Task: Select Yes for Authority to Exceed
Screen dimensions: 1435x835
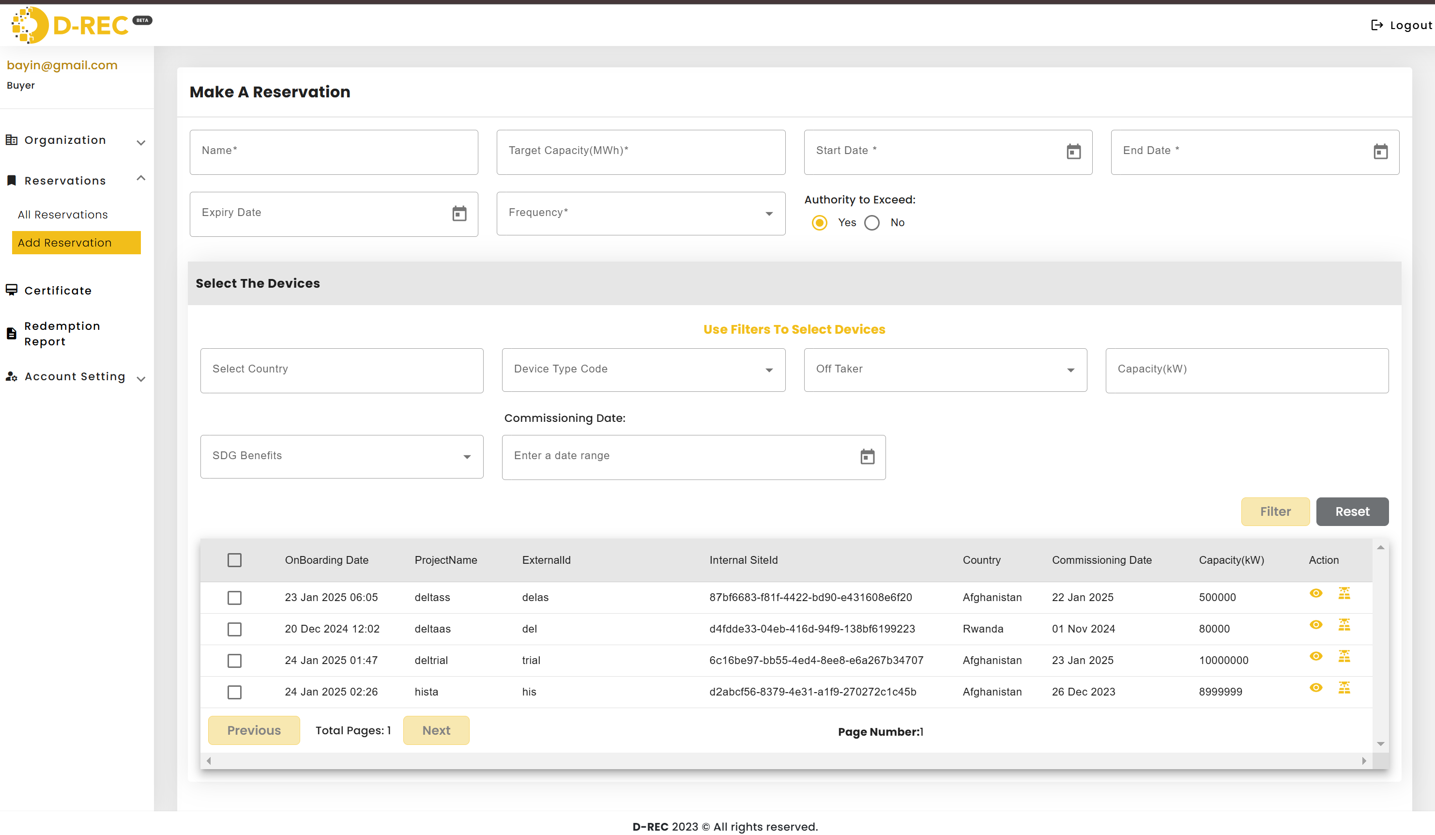Action: tap(820, 223)
